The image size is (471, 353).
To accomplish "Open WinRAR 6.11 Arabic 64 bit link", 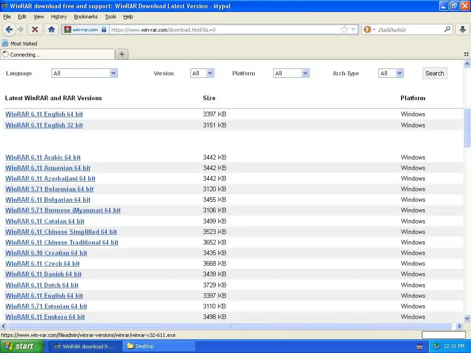I will coord(43,157).
